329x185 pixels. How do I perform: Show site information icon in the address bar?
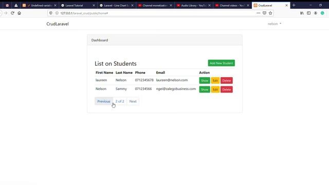(57, 13)
